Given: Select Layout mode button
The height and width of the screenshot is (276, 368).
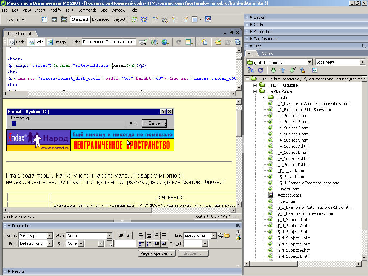Looking at the screenshot, I should click(x=120, y=19).
